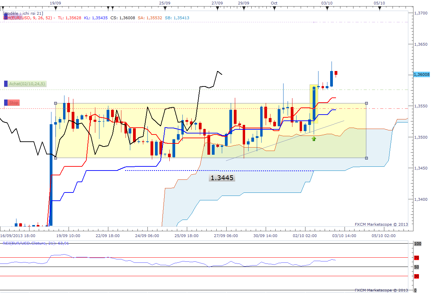Click the 1,3650 price axis value
The height and width of the screenshot is (293, 433).
tap(421, 44)
